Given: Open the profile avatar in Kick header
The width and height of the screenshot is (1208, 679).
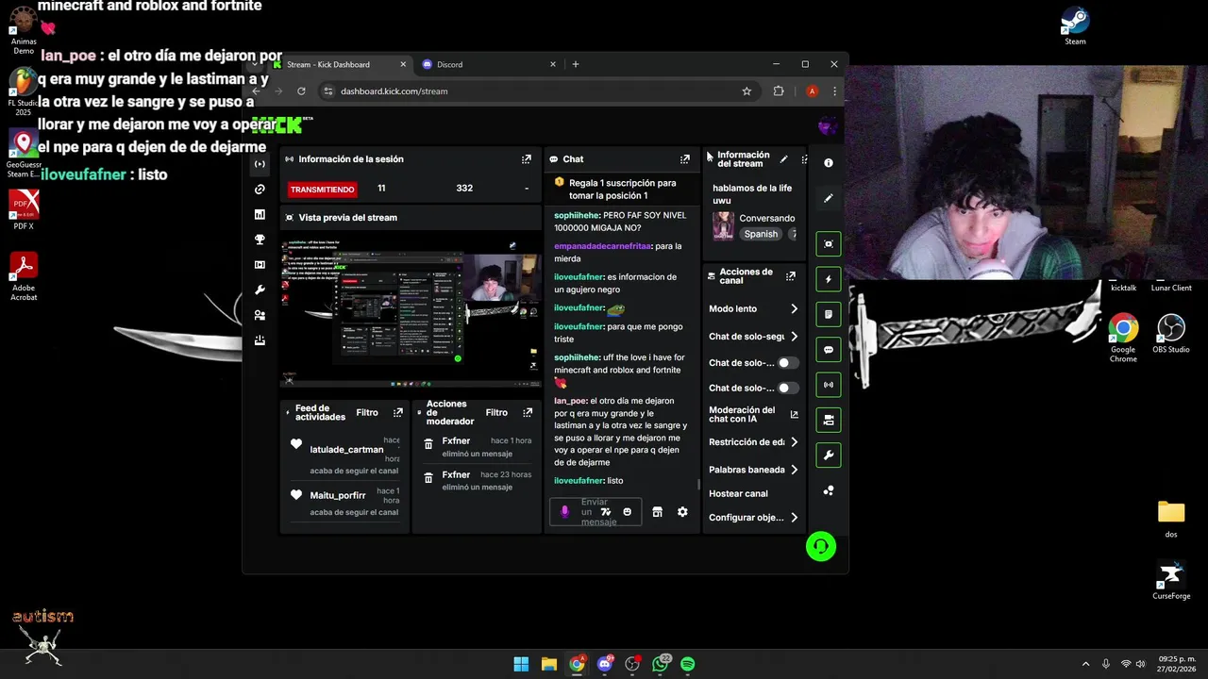Looking at the screenshot, I should coord(828,125).
